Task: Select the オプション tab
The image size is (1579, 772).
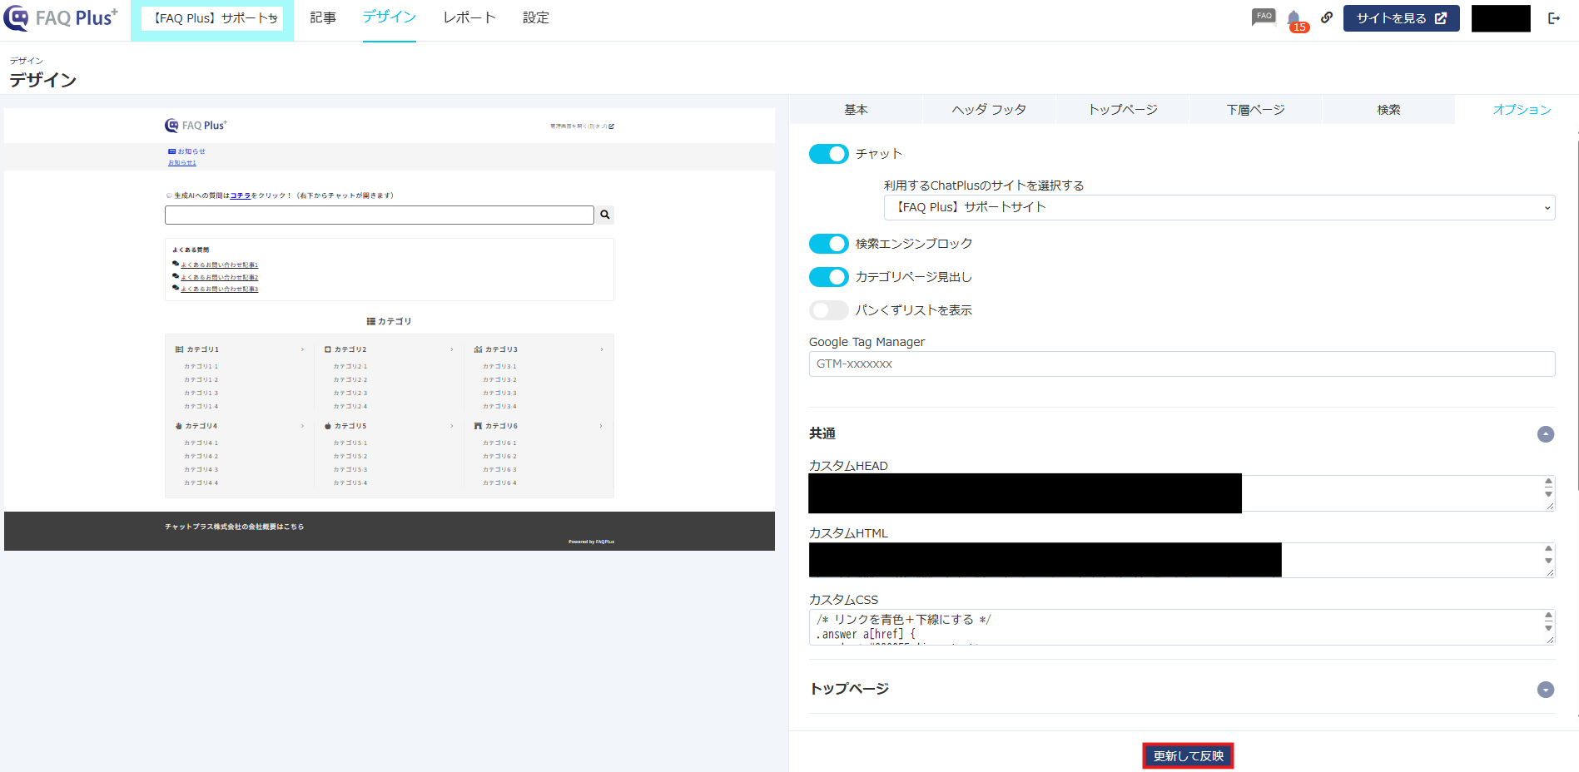Action: click(1522, 110)
